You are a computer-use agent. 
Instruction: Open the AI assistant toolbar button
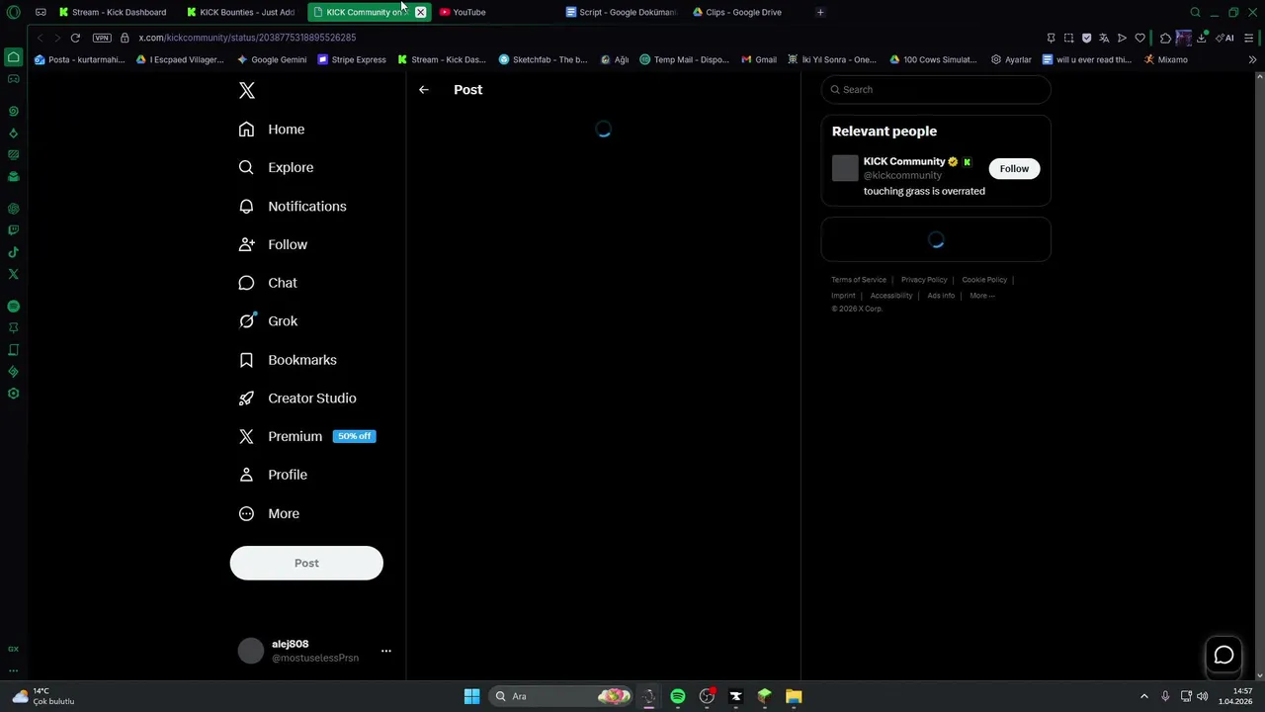pos(1225,38)
